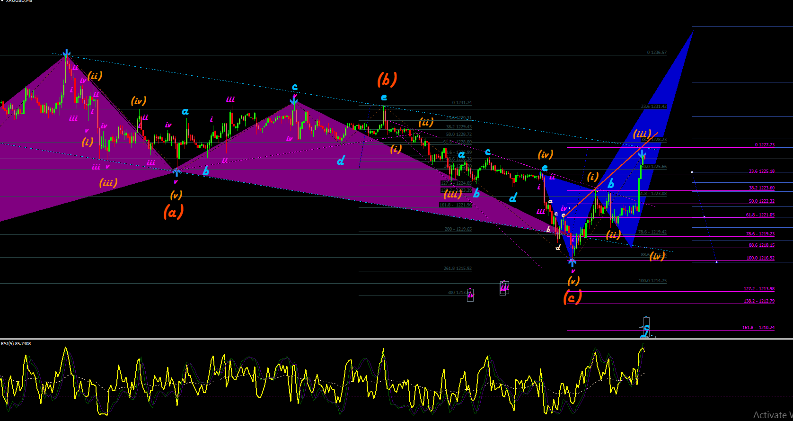Select magenta Fibonacci level 78.6 - 1219.23
The height and width of the screenshot is (421, 793).
pos(760,234)
